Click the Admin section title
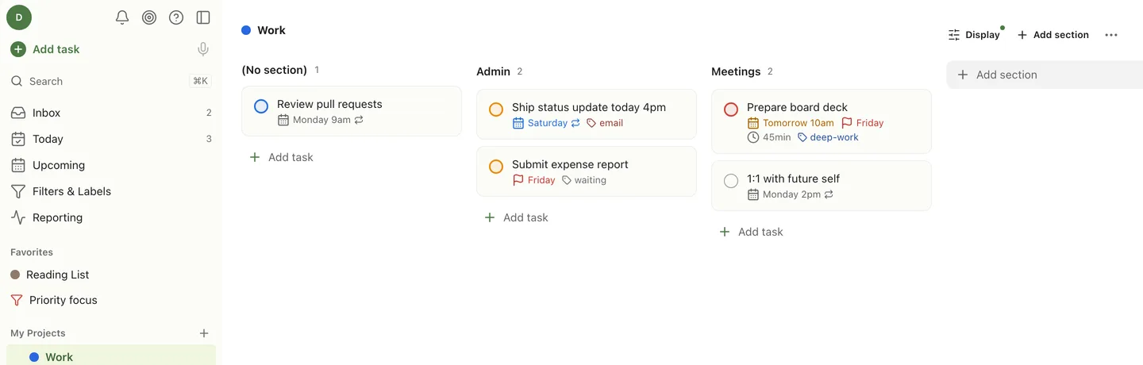1143x365 pixels. tap(493, 71)
